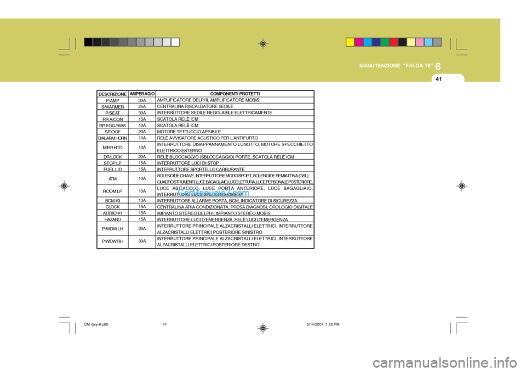
Task: Click the P/WDW RH 30A amperage cell
Action: pyautogui.click(x=142, y=241)
